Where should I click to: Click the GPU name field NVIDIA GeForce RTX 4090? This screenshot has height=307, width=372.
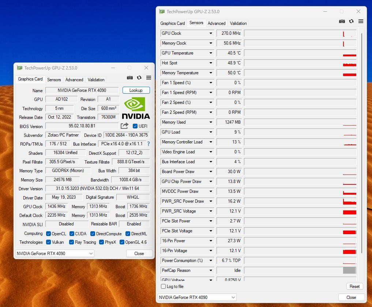pyautogui.click(x=82, y=90)
